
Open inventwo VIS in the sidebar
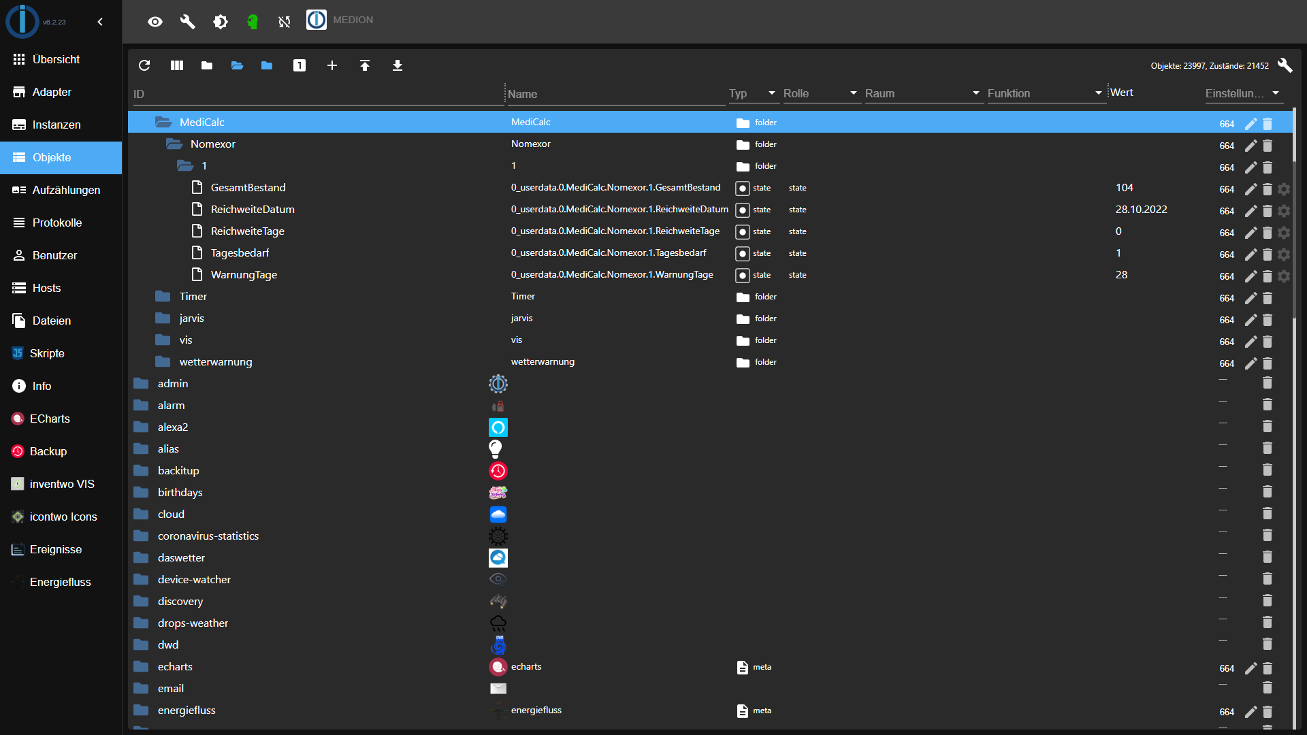61,484
